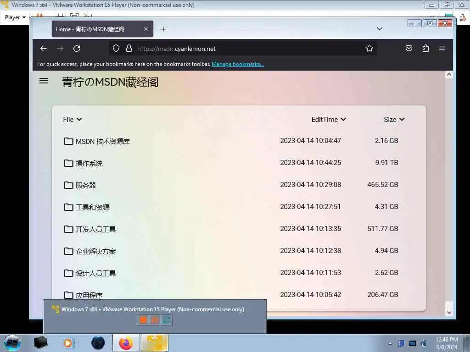Viewport: 470px width, 352px height.
Task: Close the Home - 青柠のMSDN藏经阁 tab
Action: pos(145,29)
